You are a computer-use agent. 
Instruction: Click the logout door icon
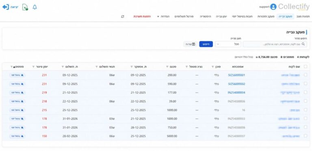6,7
